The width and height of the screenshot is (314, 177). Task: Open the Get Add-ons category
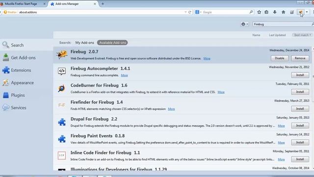[x=26, y=58]
